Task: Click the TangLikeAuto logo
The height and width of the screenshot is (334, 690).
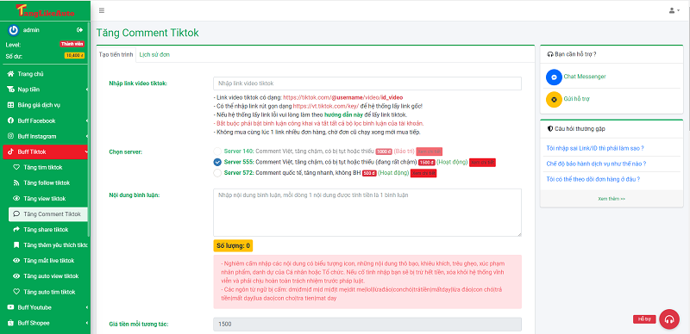Action: [45, 10]
